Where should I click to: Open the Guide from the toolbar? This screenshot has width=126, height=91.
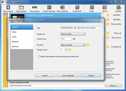(x=92, y=7)
